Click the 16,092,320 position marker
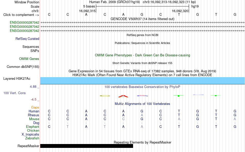 (180, 11)
